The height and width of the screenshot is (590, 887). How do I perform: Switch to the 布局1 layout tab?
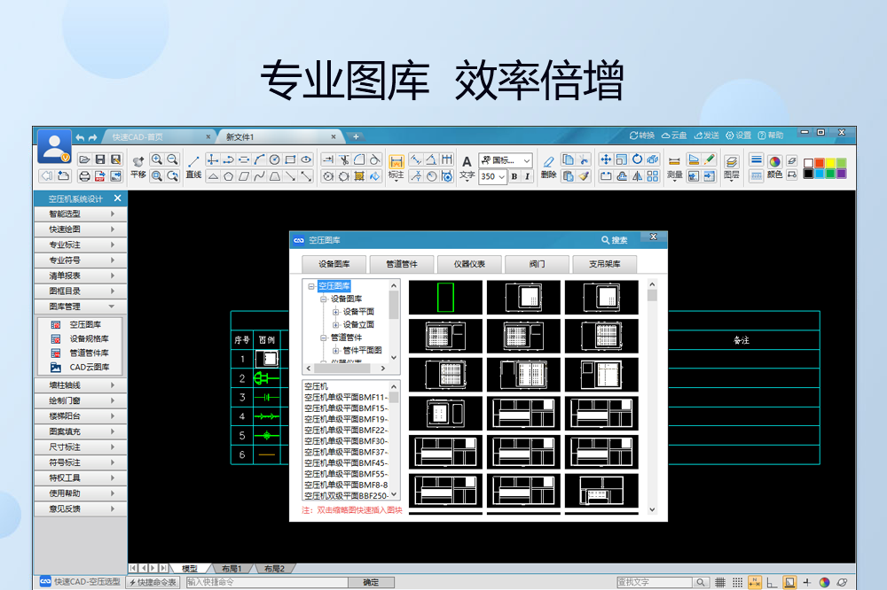pyautogui.click(x=232, y=568)
